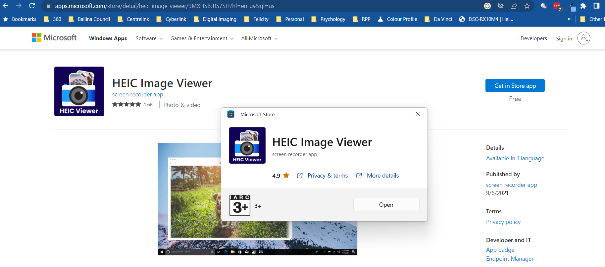The width and height of the screenshot is (605, 267).
Task: Click the Get in Store app button
Action: [x=515, y=85]
